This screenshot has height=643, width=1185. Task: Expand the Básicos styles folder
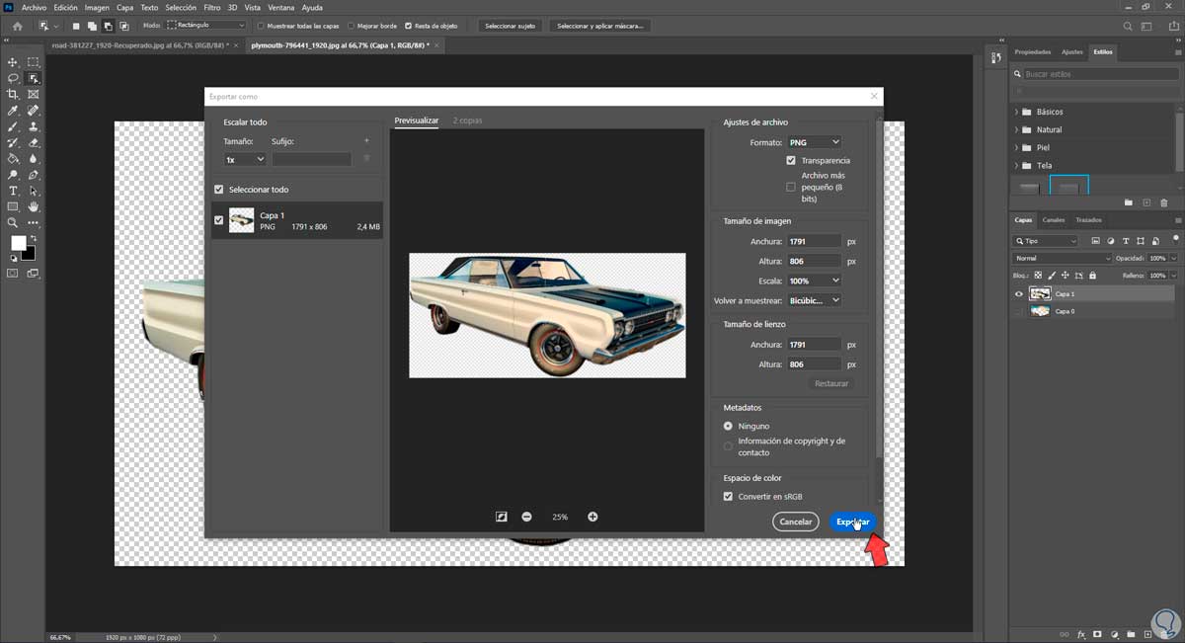(x=1016, y=112)
